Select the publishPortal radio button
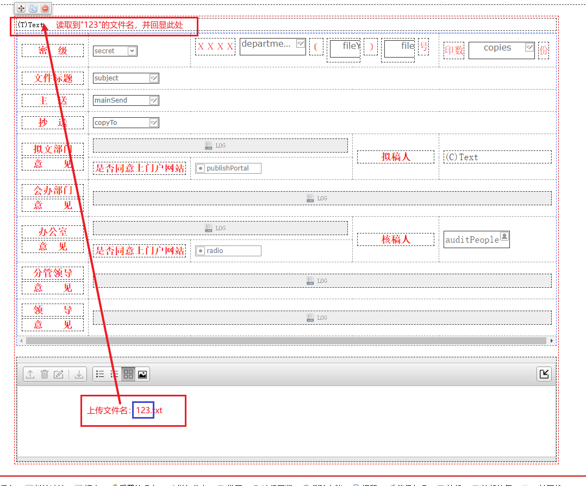 coord(201,168)
